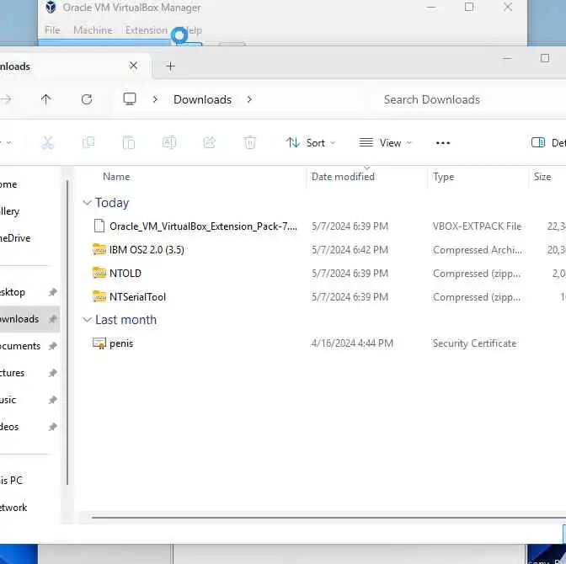Open Machine menu in VirtualBox Manager
The image size is (566, 564).
coord(93,30)
